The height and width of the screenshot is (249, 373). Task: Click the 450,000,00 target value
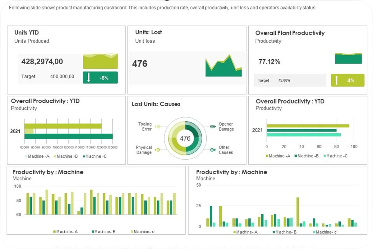(62, 76)
